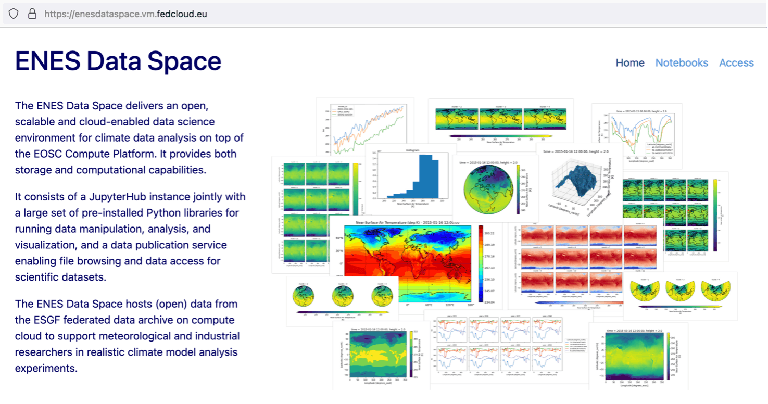
Task: Click the paragraph starting 'It consists of a JupyterHub'
Action: 130,237
